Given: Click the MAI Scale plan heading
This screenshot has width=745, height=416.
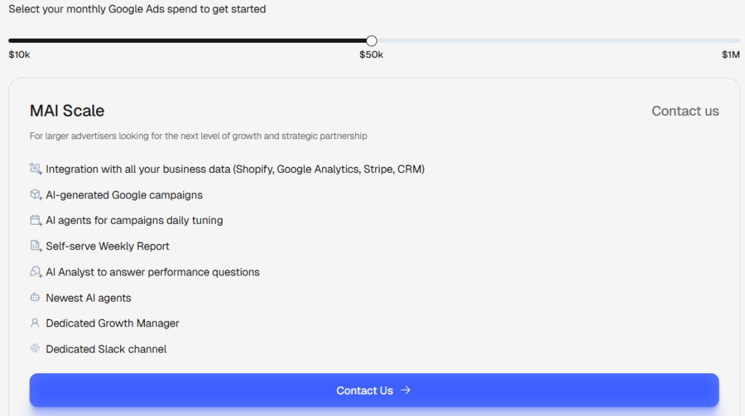Looking at the screenshot, I should pyautogui.click(x=67, y=110).
